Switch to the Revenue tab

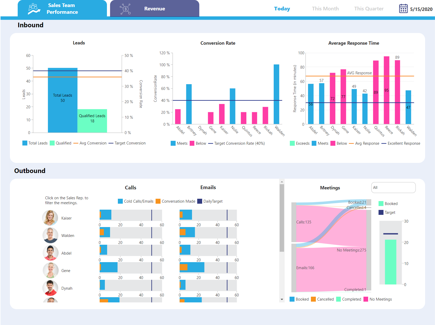(155, 9)
